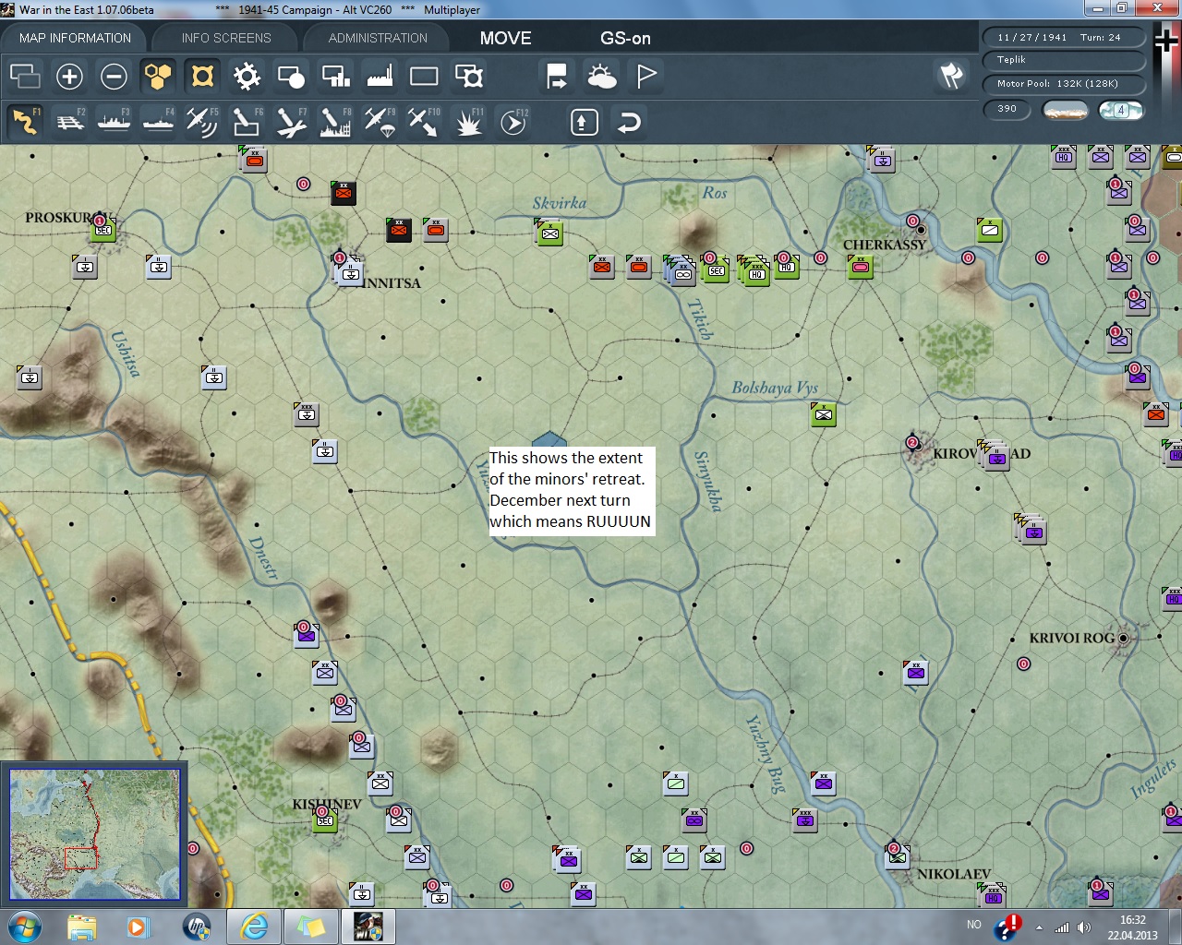The height and width of the screenshot is (945, 1182).
Task: Click the Teplik location name field
Action: pyautogui.click(x=1063, y=60)
